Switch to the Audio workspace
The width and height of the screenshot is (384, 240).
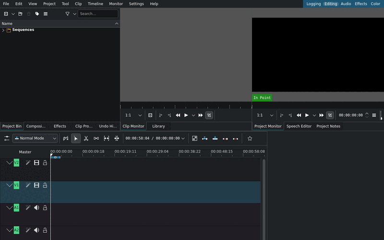(x=346, y=4)
